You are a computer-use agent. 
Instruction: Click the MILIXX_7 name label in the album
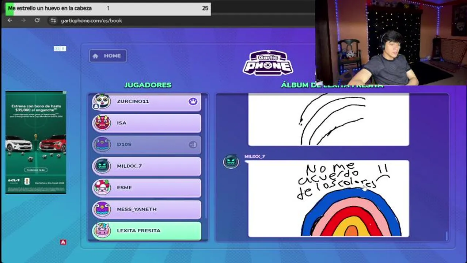(255, 156)
